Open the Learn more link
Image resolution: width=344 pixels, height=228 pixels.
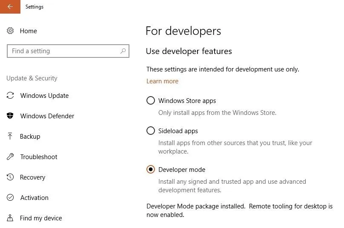pyautogui.click(x=162, y=81)
